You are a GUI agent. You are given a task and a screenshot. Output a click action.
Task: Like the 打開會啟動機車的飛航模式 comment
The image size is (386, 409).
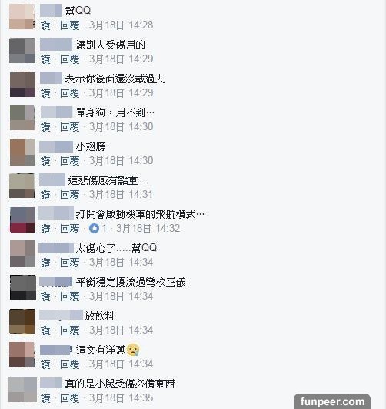45,229
